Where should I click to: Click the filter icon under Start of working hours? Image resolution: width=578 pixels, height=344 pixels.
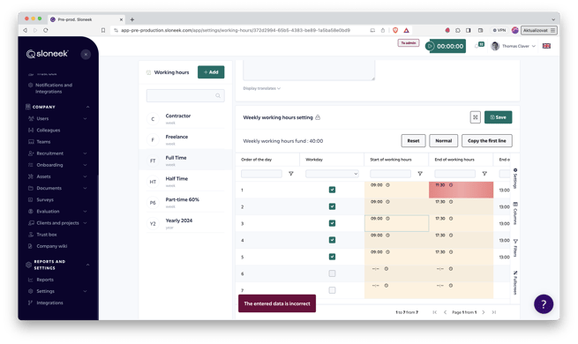pyautogui.click(x=420, y=174)
